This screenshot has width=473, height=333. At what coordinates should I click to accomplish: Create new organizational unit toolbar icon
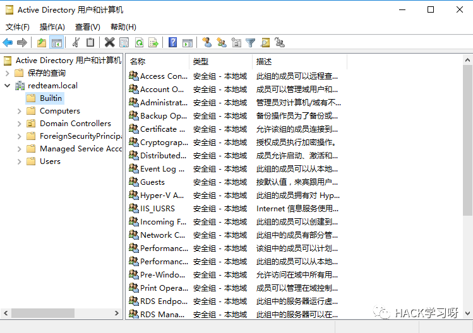(x=236, y=42)
